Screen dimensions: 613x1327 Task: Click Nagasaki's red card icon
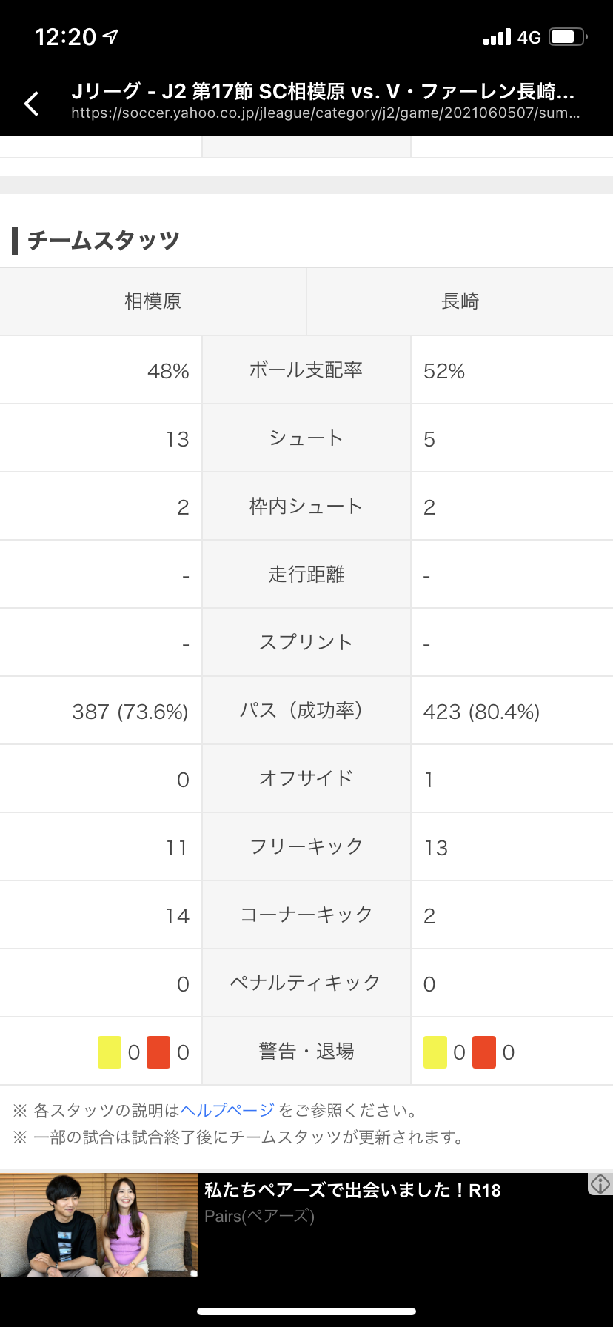coord(484,1052)
